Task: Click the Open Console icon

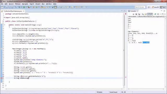Action: point(163,14)
